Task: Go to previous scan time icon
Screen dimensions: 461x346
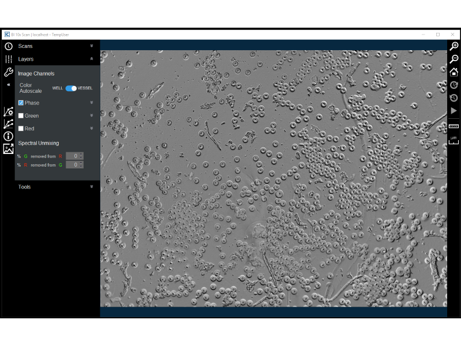Action: click(454, 97)
